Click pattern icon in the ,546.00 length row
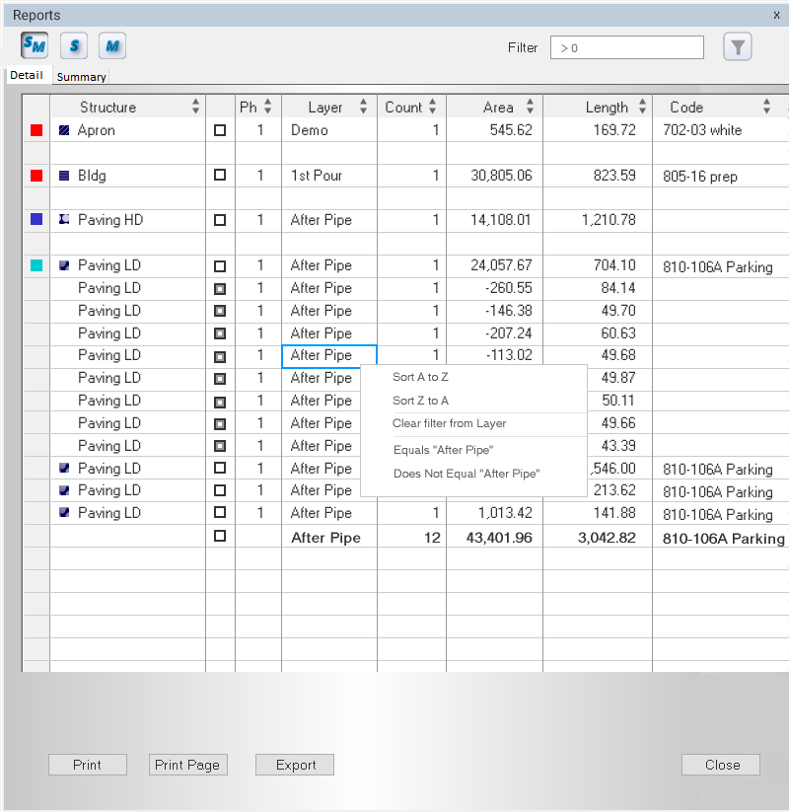This screenshot has width=789, height=812. 64,468
